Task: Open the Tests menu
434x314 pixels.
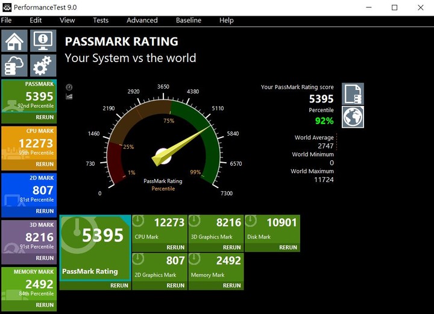Action: pyautogui.click(x=101, y=20)
